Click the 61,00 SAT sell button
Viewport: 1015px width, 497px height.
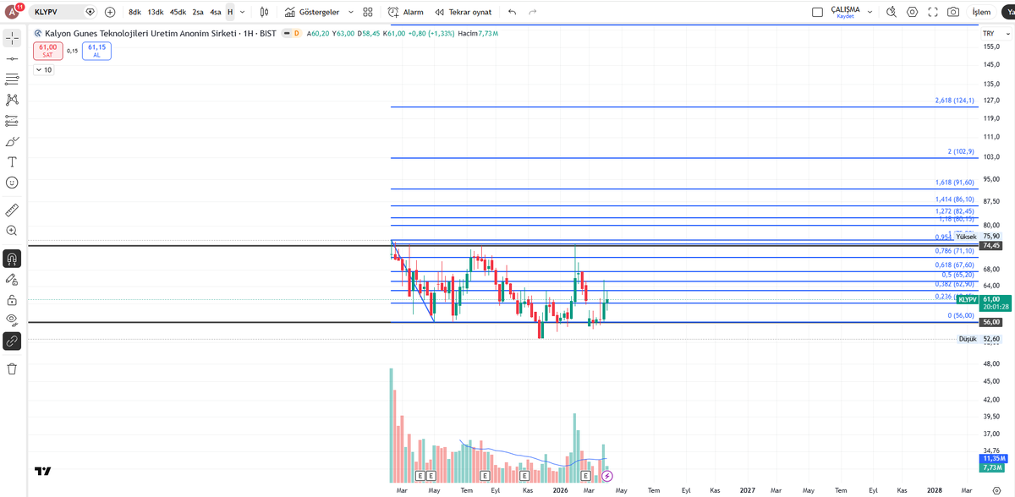coord(48,51)
